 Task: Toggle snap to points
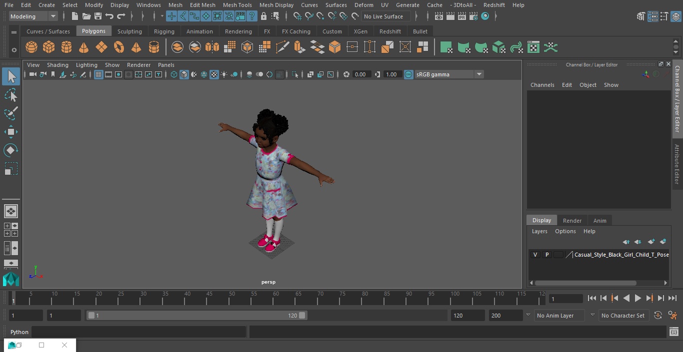(x=320, y=16)
